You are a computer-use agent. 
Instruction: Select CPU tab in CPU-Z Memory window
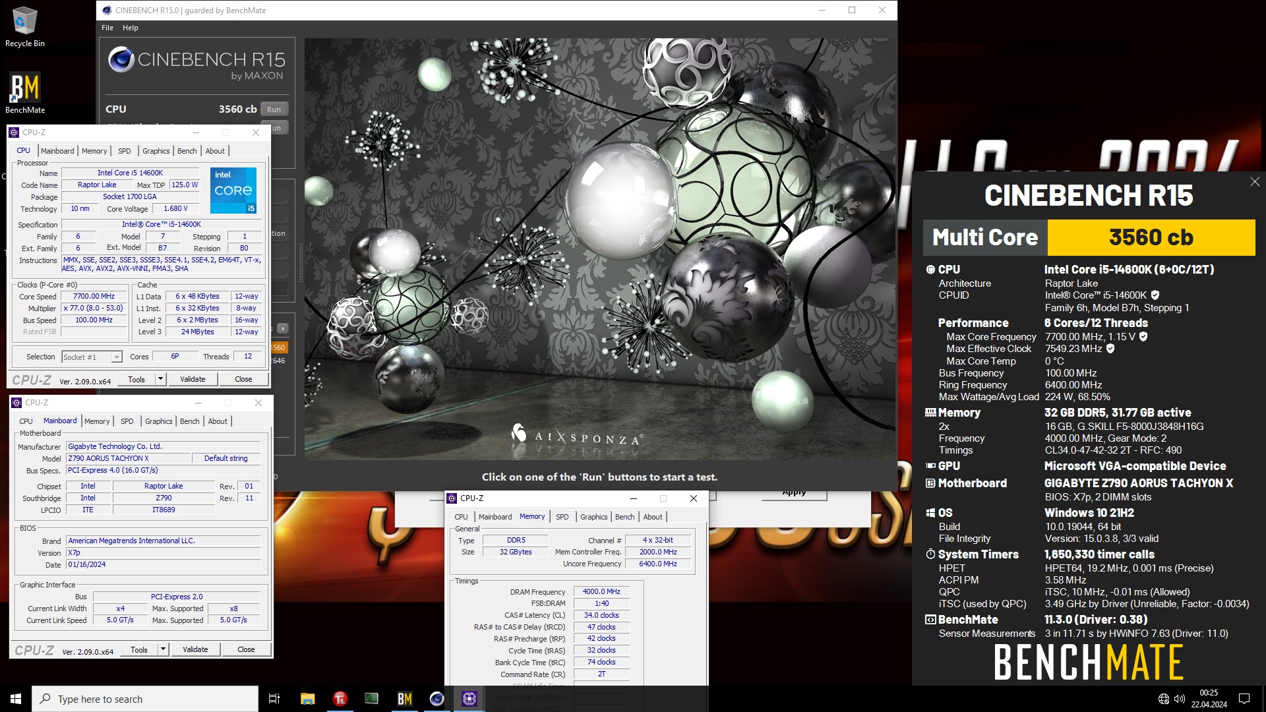pos(461,517)
